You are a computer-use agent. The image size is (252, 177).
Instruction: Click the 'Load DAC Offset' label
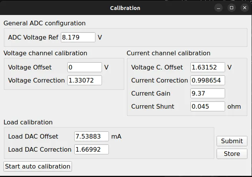(x=33, y=136)
